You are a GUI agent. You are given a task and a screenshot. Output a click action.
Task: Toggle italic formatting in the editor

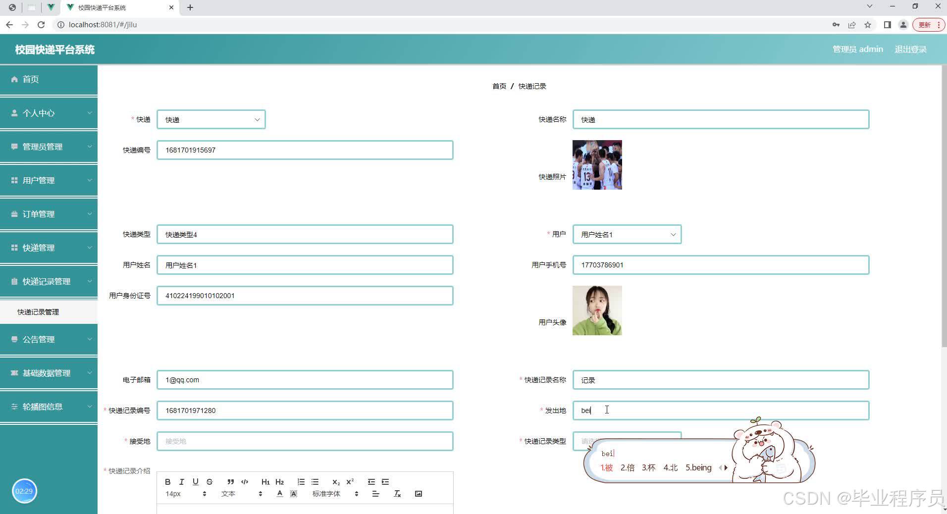coord(181,482)
